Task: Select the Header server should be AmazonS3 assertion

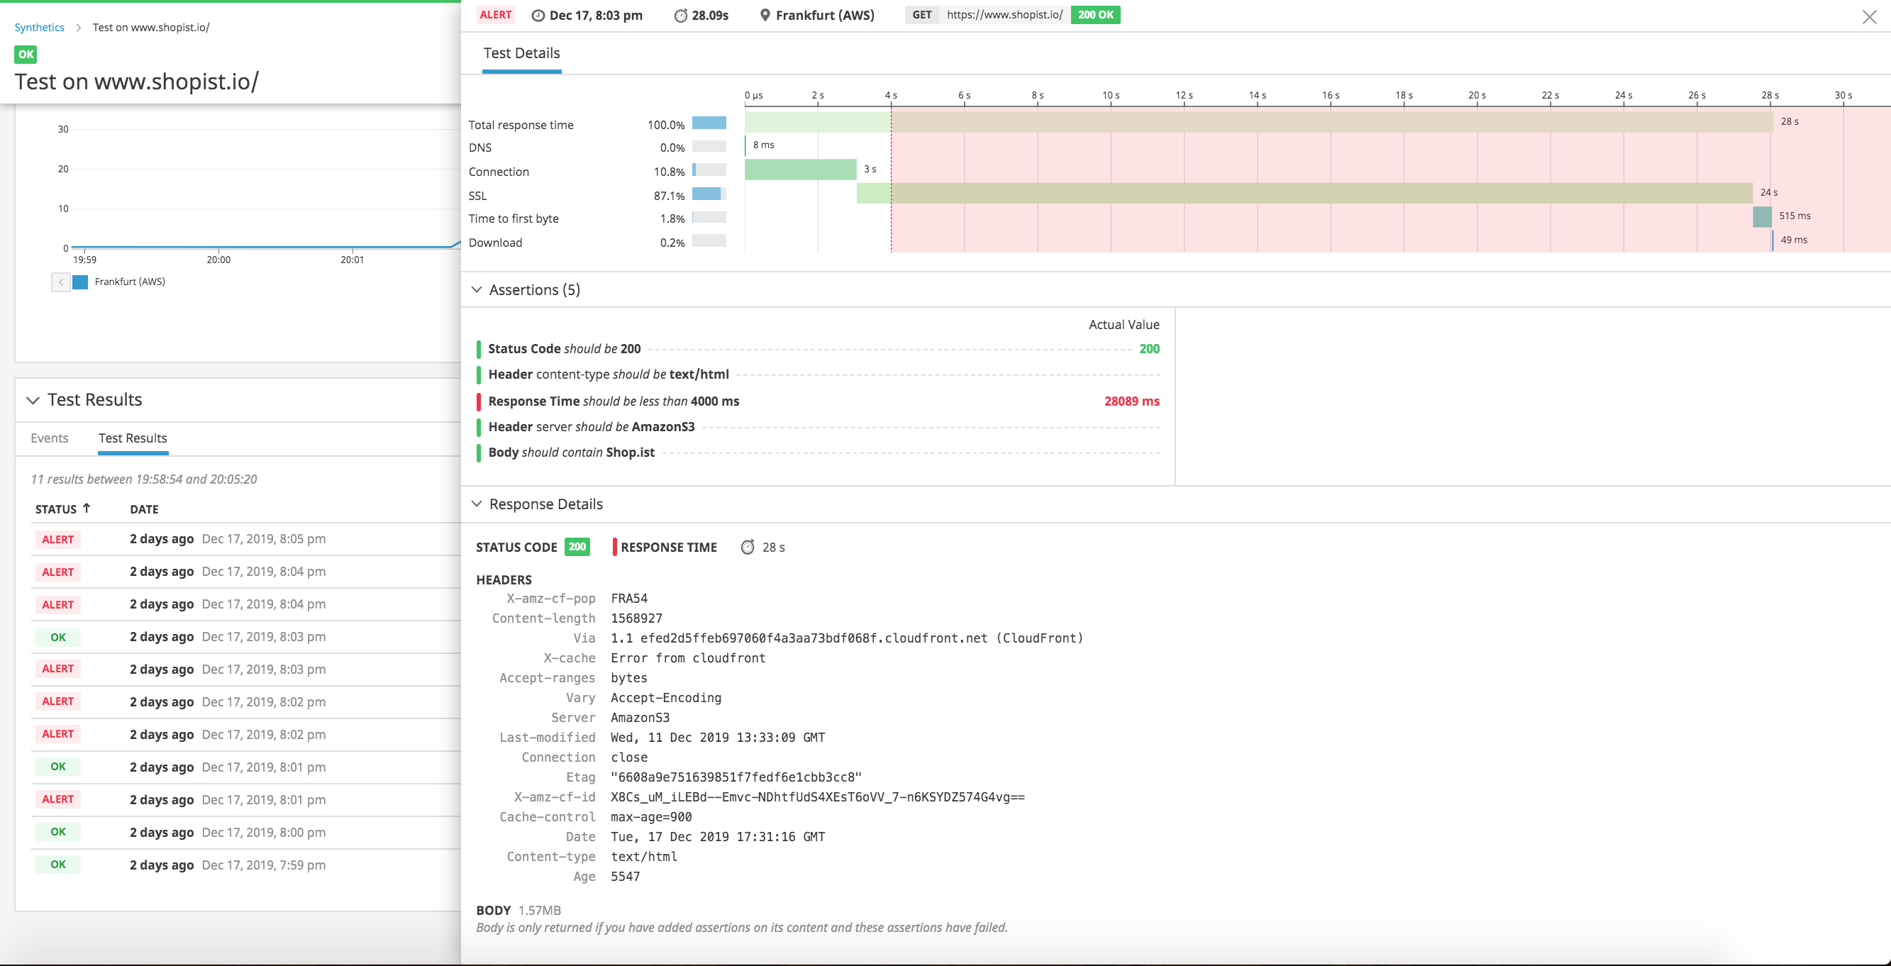Action: coord(818,426)
